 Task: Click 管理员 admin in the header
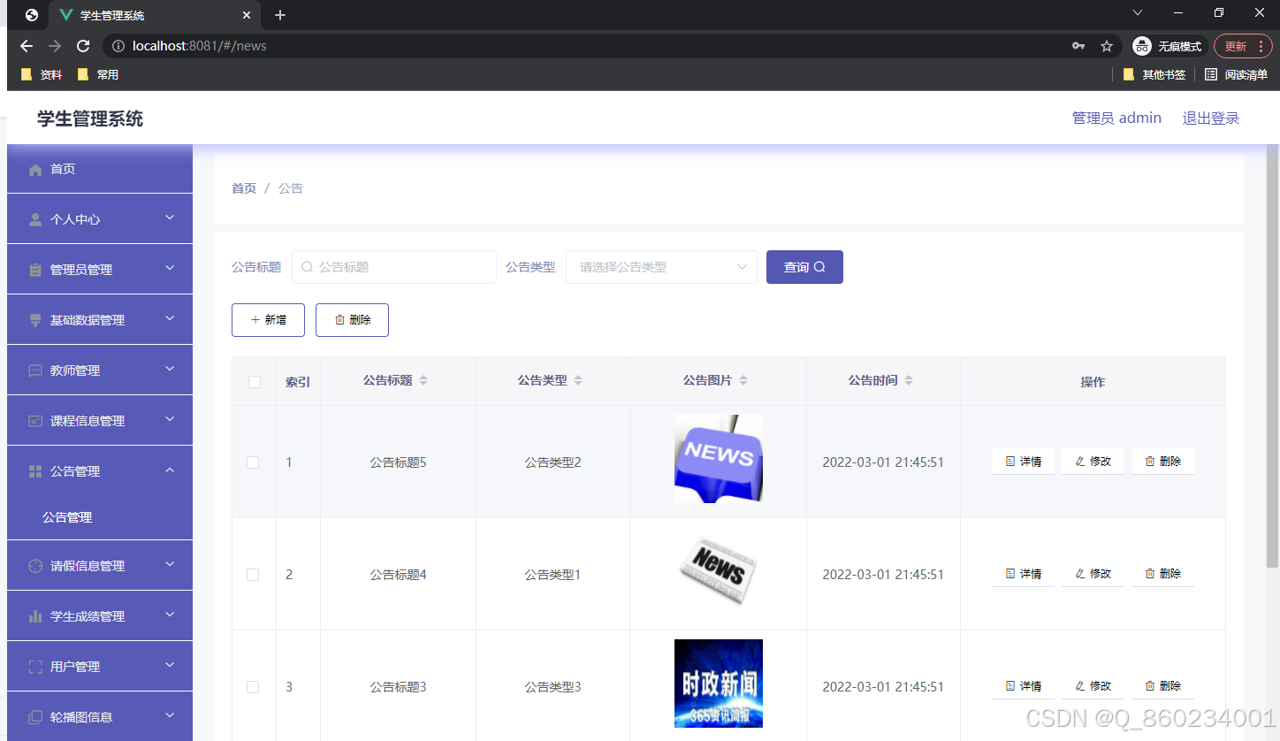click(1116, 118)
